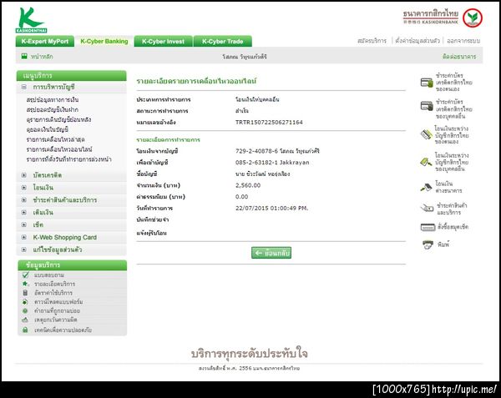Select the K-Cyber Banking tab
This screenshot has width=501, height=398.
click(104, 41)
